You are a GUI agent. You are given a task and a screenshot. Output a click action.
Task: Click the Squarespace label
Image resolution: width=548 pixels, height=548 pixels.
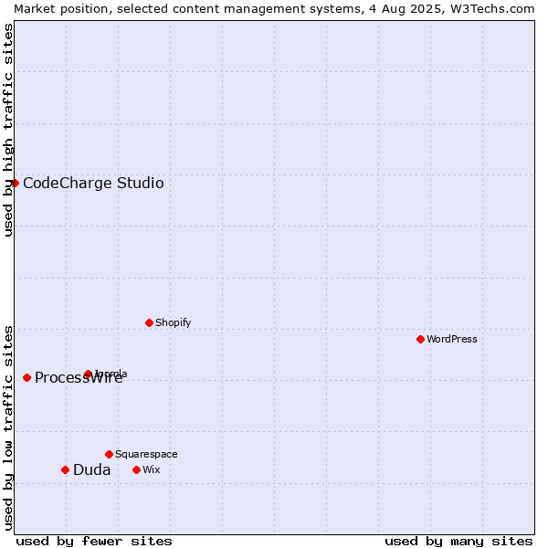146,454
